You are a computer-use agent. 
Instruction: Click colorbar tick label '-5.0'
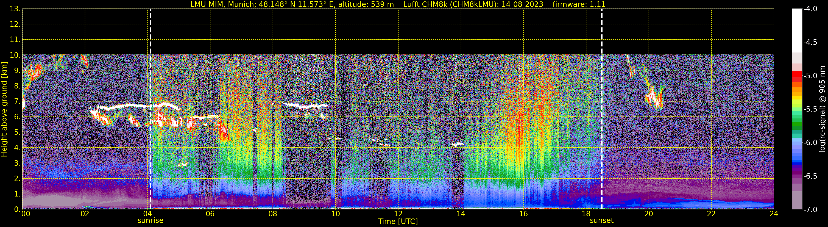[x=810, y=76]
